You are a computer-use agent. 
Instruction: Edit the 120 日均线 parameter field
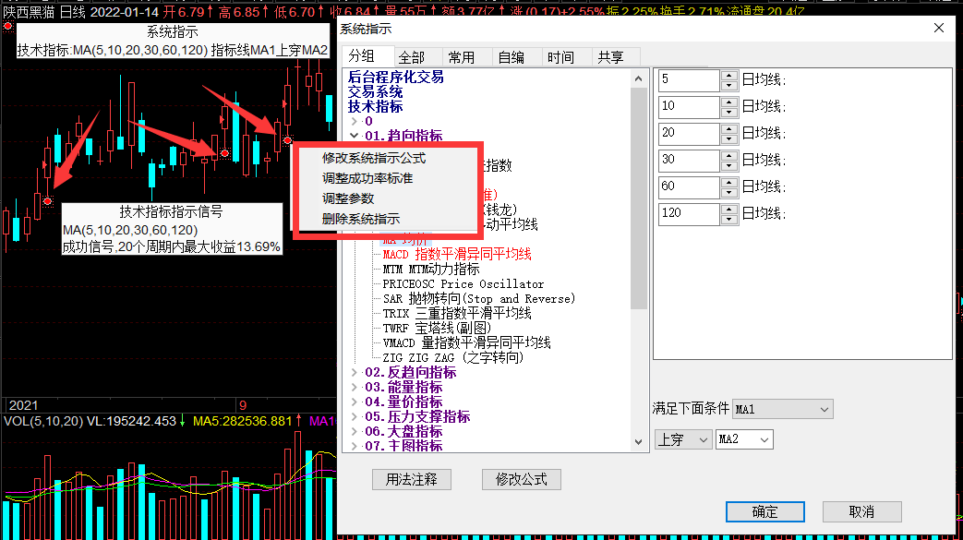pos(689,213)
